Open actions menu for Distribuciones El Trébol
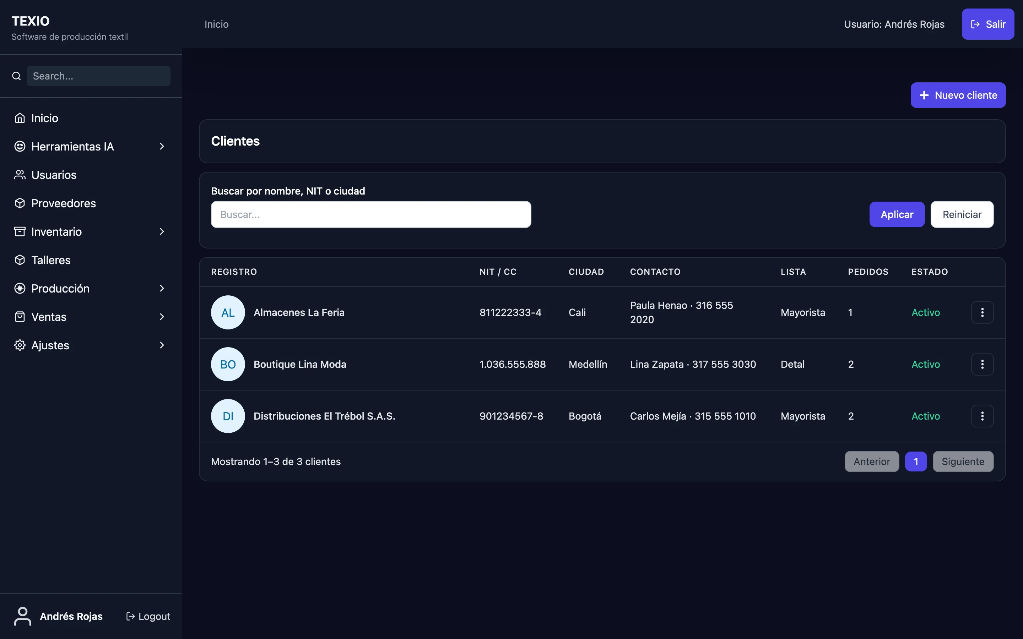Image resolution: width=1023 pixels, height=639 pixels. pyautogui.click(x=982, y=416)
